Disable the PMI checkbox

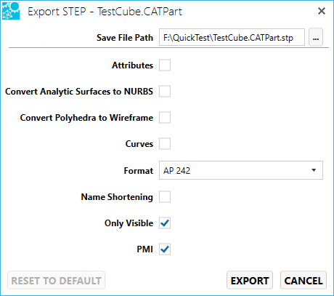pos(165,249)
